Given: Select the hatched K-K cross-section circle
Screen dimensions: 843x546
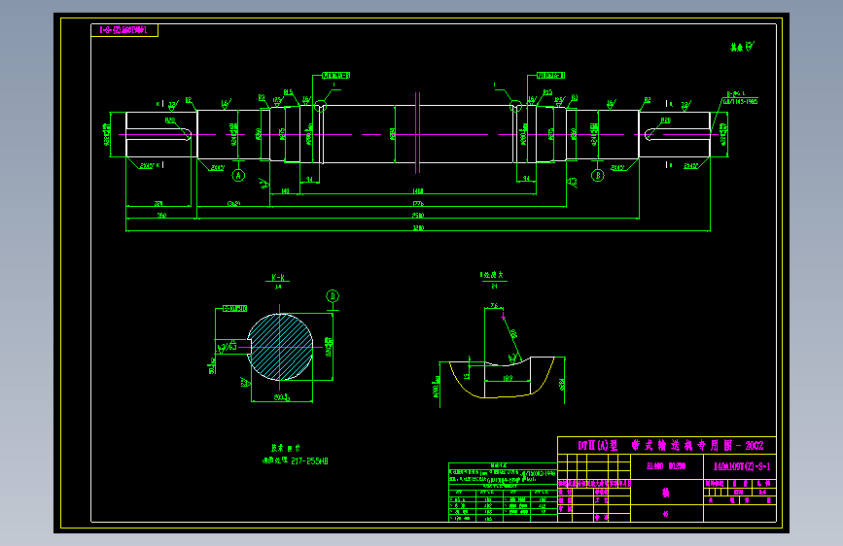Looking at the screenshot, I should [280, 347].
